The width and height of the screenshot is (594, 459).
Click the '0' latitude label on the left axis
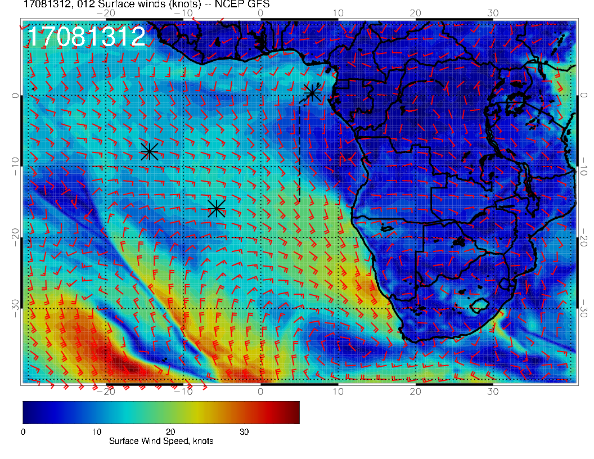[15, 96]
